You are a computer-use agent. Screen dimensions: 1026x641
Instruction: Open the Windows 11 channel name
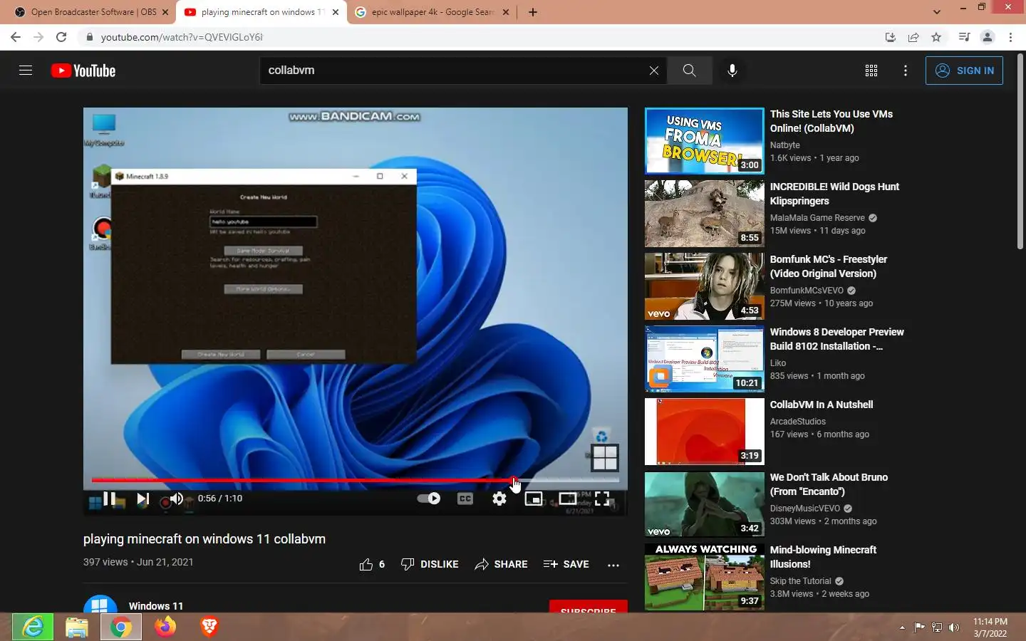(156, 606)
